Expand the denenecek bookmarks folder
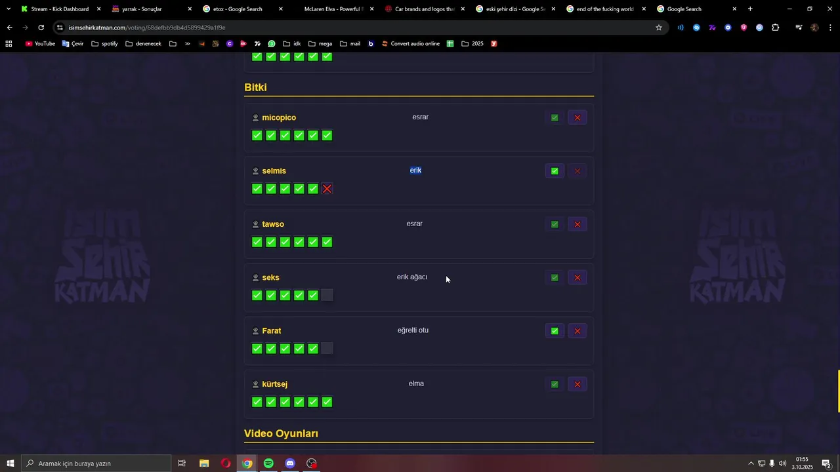The width and height of the screenshot is (840, 472). (x=143, y=44)
